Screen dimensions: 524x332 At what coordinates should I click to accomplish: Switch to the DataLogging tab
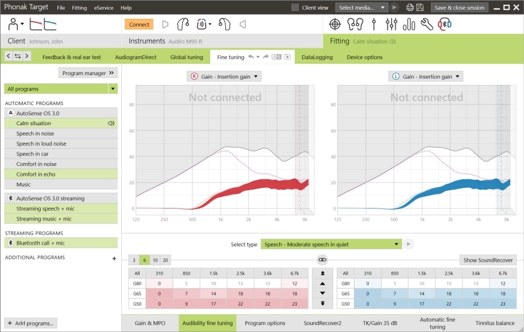[x=317, y=57]
